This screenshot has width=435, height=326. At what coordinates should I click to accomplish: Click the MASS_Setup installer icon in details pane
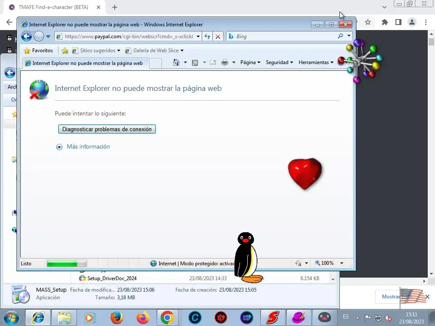click(x=20, y=294)
